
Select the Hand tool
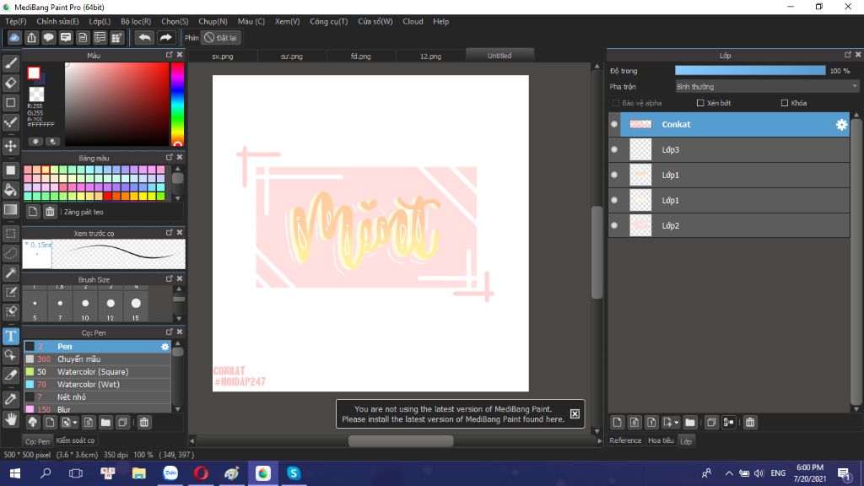click(10, 419)
